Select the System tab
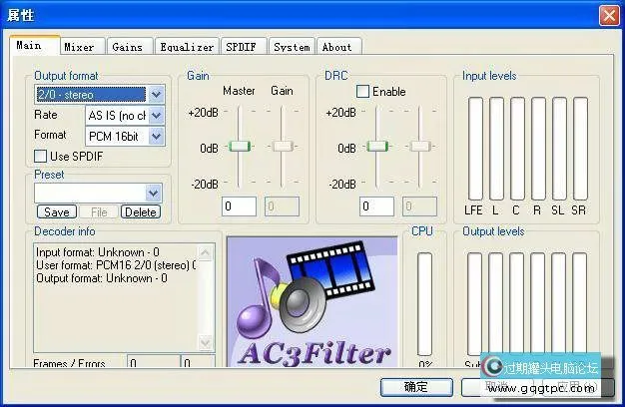Image resolution: width=625 pixels, height=407 pixels. (291, 47)
